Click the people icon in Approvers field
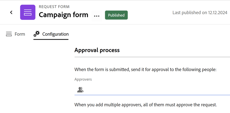 tap(80, 90)
